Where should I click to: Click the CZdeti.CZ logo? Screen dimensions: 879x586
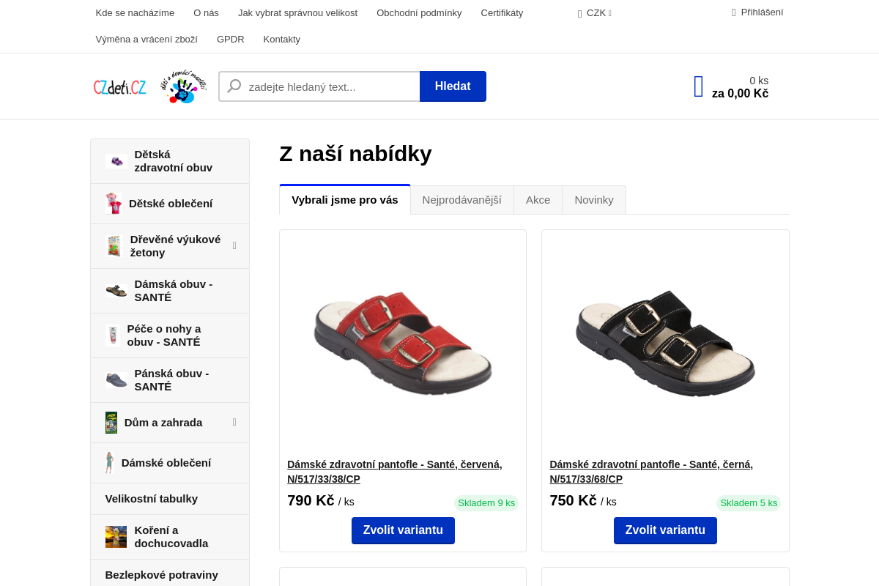(x=119, y=86)
